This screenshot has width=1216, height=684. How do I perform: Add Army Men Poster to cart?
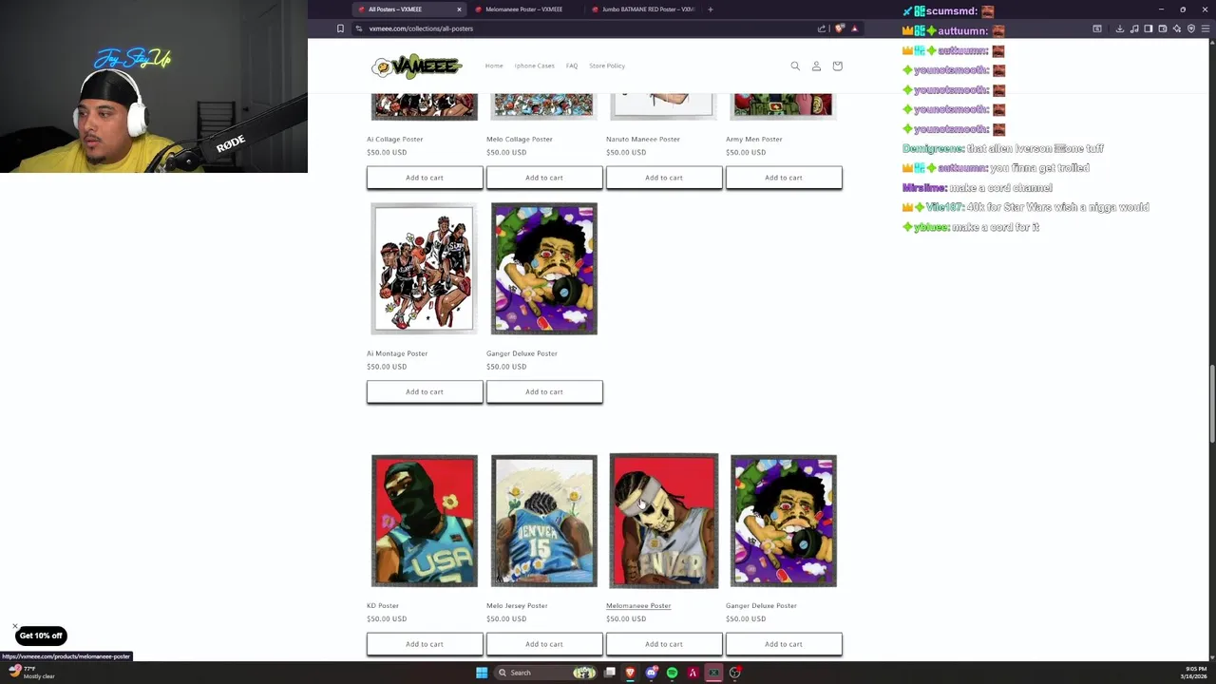[784, 178]
